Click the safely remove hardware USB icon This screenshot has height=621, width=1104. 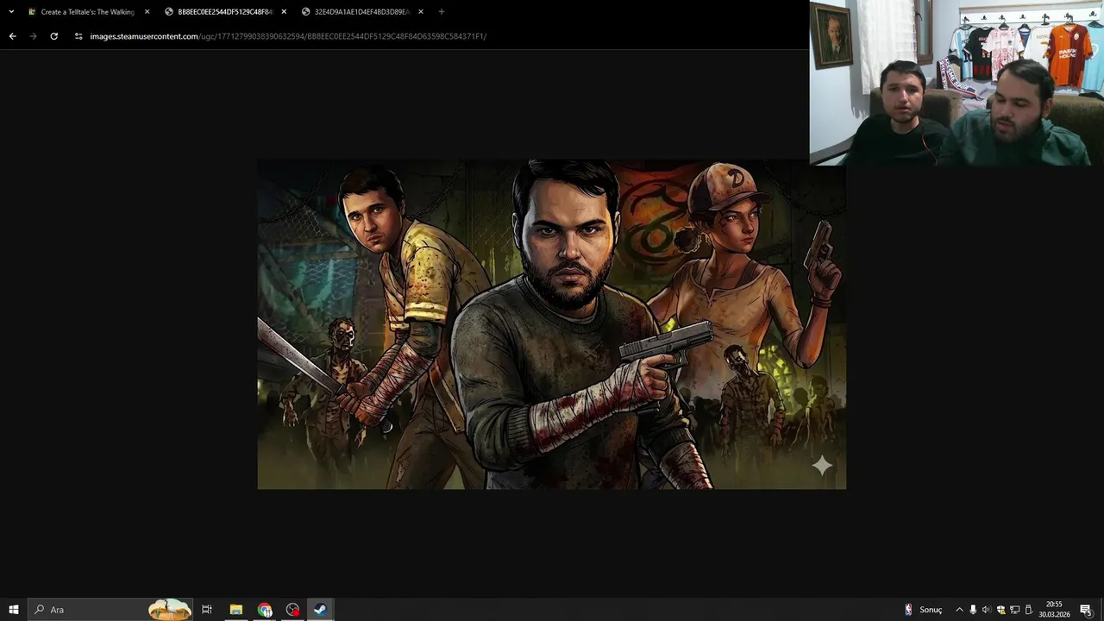coord(1028,610)
